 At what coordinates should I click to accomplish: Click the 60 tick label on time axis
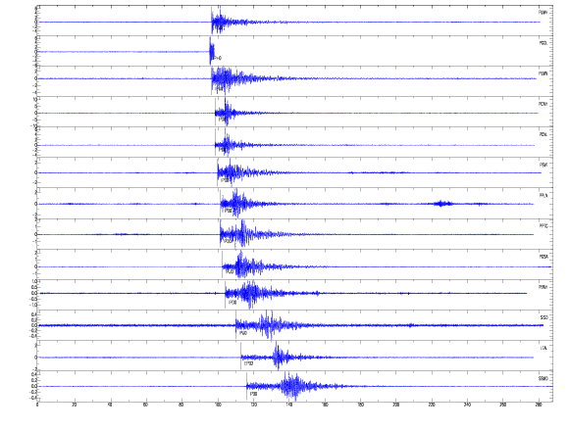[x=145, y=405]
